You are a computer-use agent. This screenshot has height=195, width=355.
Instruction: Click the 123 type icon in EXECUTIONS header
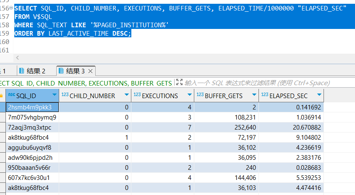[137, 94]
